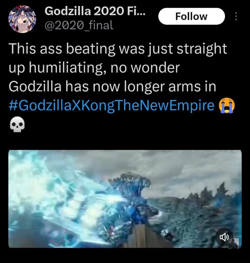Click the three-dot more options icon
The width and height of the screenshot is (250, 263).
pos(236,16)
